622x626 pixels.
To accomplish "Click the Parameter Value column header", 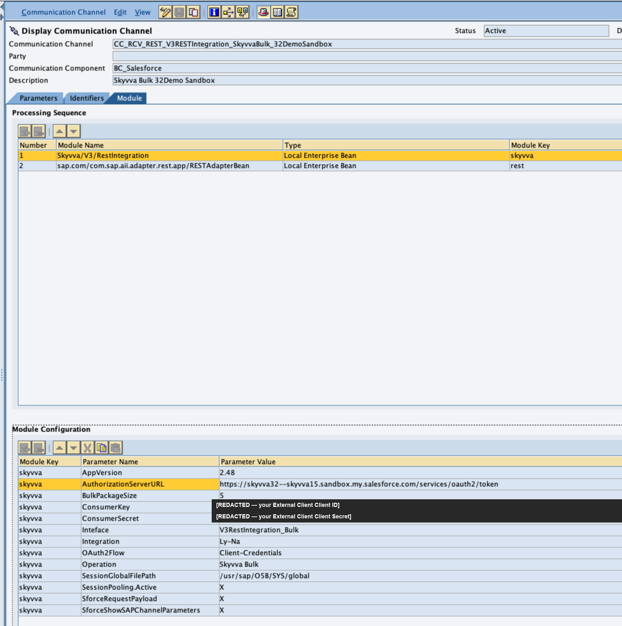I will pyautogui.click(x=421, y=462).
